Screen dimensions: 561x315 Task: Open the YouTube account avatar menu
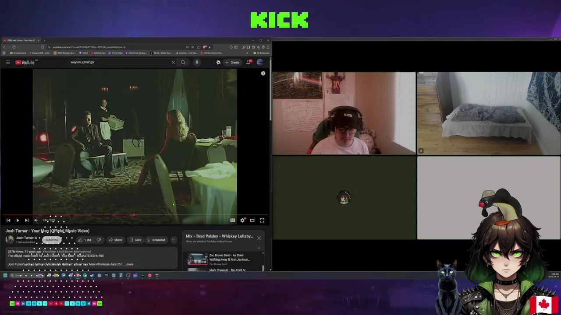coord(260,62)
